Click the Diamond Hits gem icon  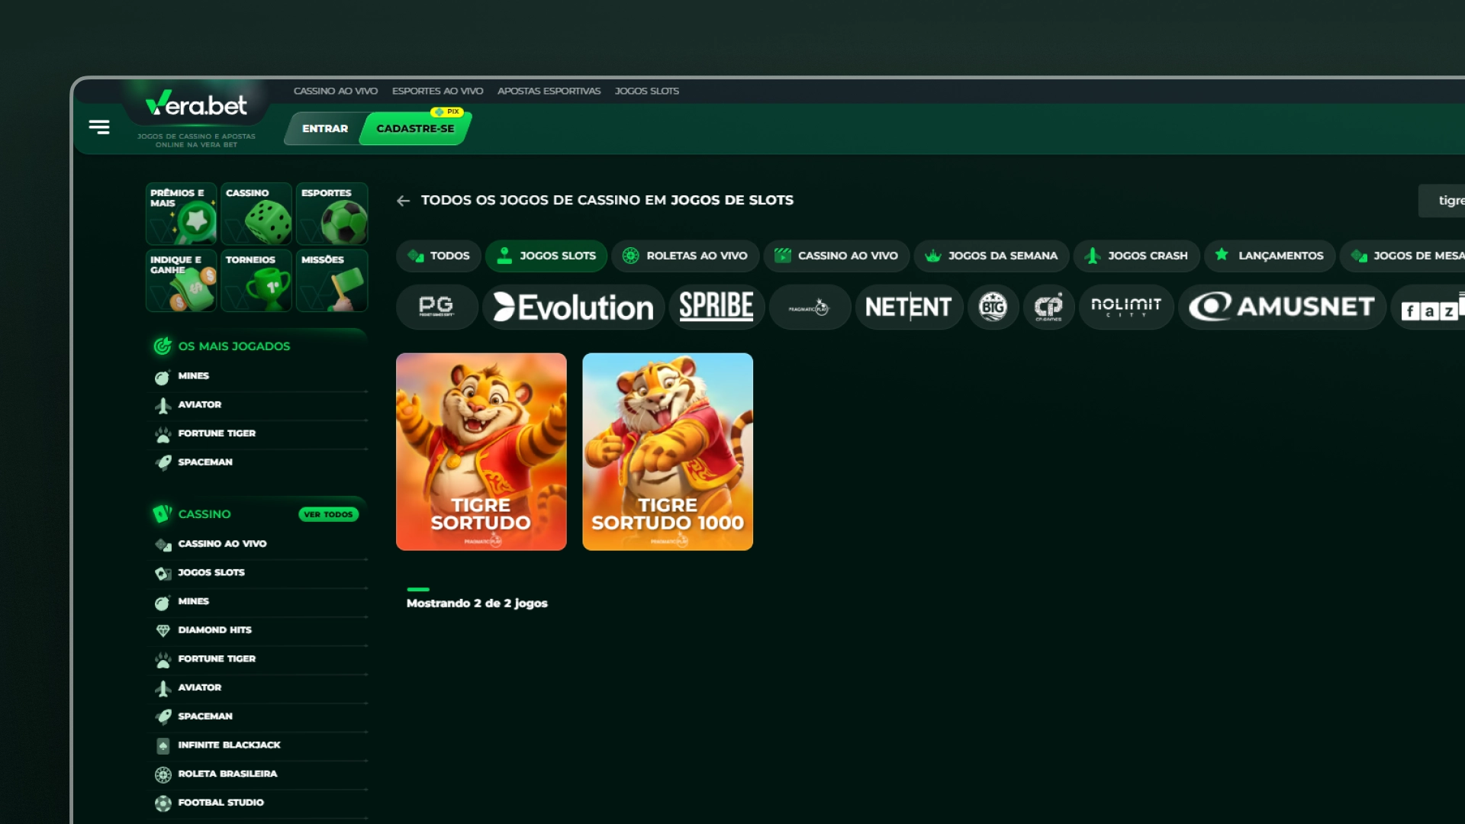[x=163, y=631]
